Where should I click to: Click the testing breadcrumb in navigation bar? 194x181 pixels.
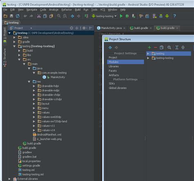[x=11, y=23]
